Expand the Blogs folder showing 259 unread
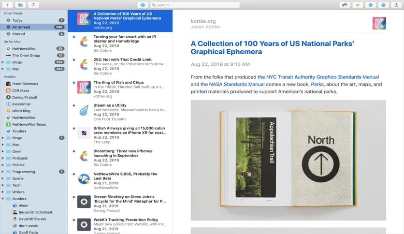This screenshot has height=234, width=404. coord(3,62)
